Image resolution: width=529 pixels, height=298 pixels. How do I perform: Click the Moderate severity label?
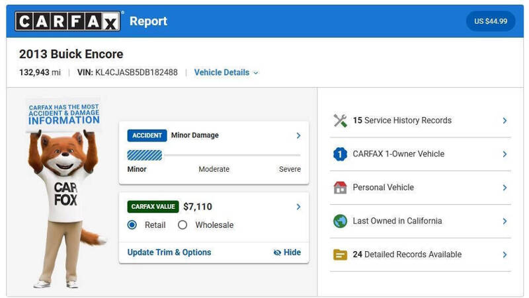(x=214, y=169)
